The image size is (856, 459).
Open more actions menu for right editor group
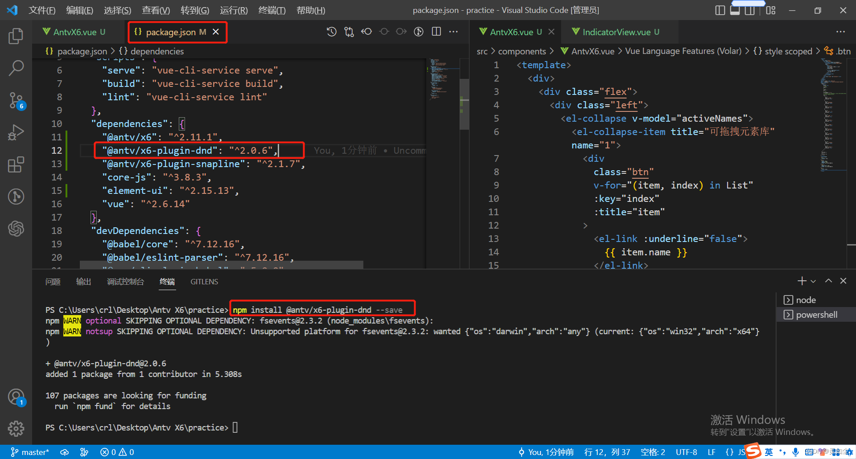pyautogui.click(x=840, y=32)
